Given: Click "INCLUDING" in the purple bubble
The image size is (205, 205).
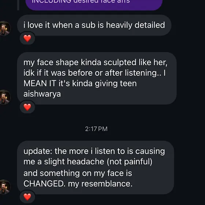Looking at the screenshot, I should pyautogui.click(x=52, y=1).
